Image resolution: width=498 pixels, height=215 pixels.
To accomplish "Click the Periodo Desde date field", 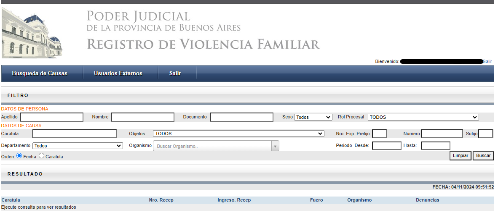I will click(386, 146).
